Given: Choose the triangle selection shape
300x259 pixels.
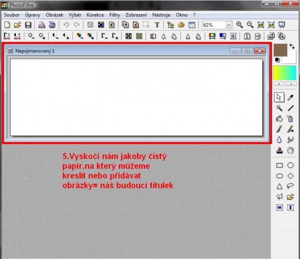Looking at the screenshot, I should pos(279,186).
